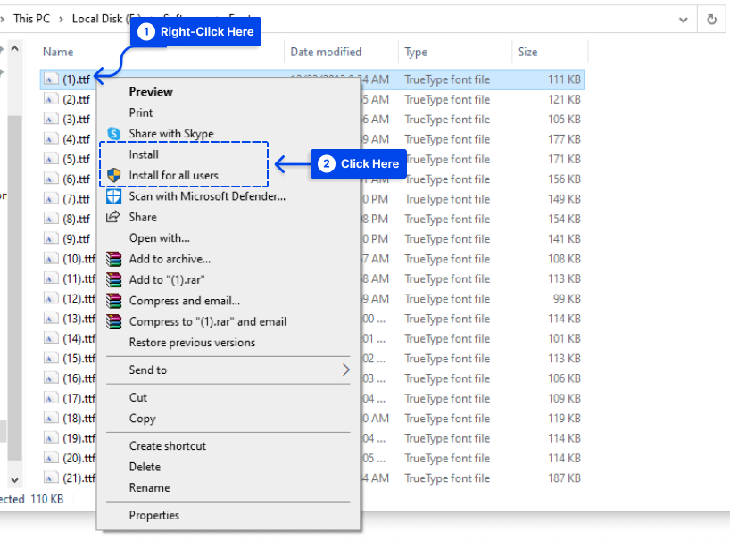Screen dimensions: 730x540
Task: Sort by the Size column header
Action: 528,52
